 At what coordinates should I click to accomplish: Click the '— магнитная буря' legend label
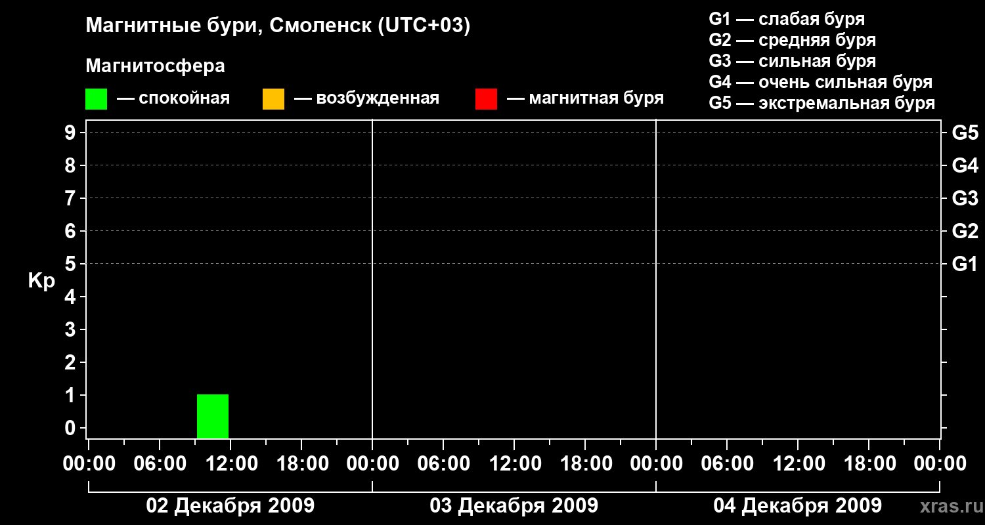click(x=586, y=98)
